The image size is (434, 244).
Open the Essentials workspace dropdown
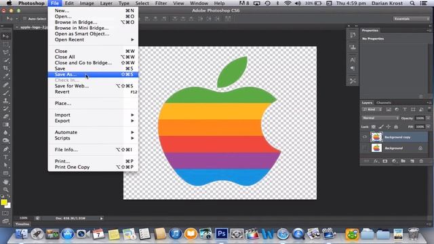[x=412, y=19]
